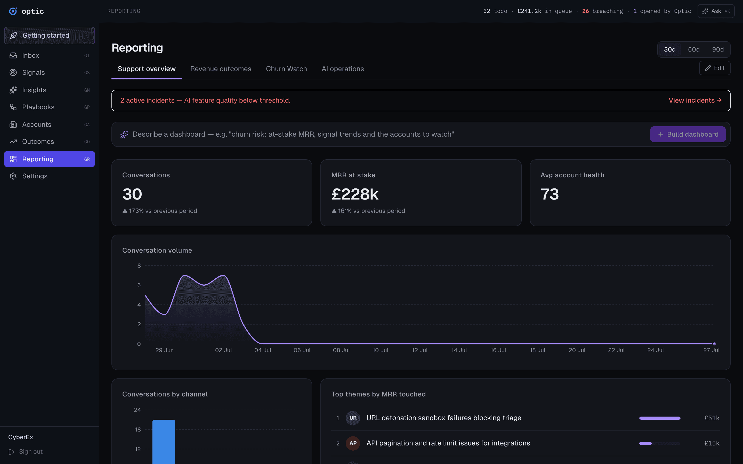Click the plus icon in Build dashboard
Screen dimensions: 743x464
tap(661, 134)
